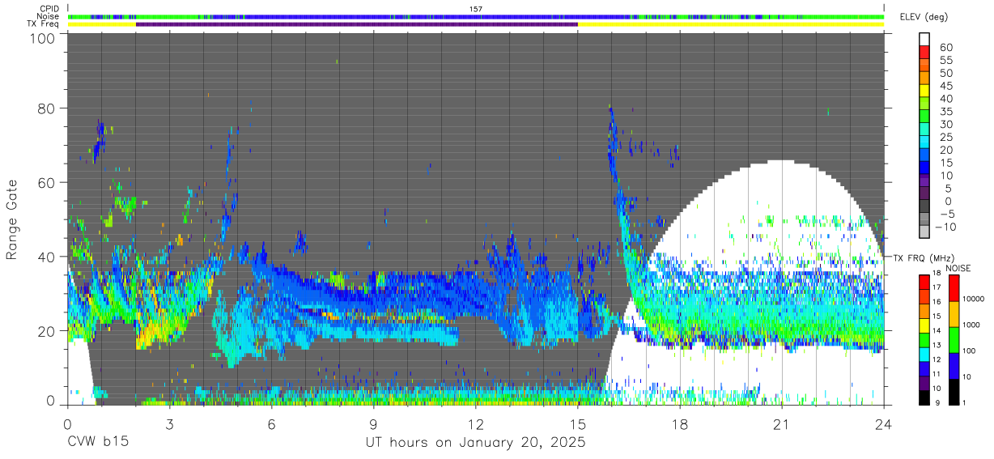This screenshot has height=459, width=994.
Task: Click the ELEV (deg) colorbar title
Action: 923,16
